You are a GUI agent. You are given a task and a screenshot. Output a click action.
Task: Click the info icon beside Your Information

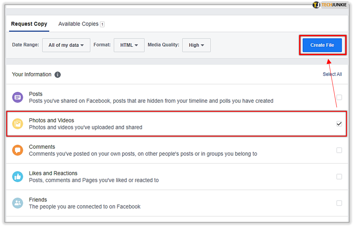tap(58, 75)
